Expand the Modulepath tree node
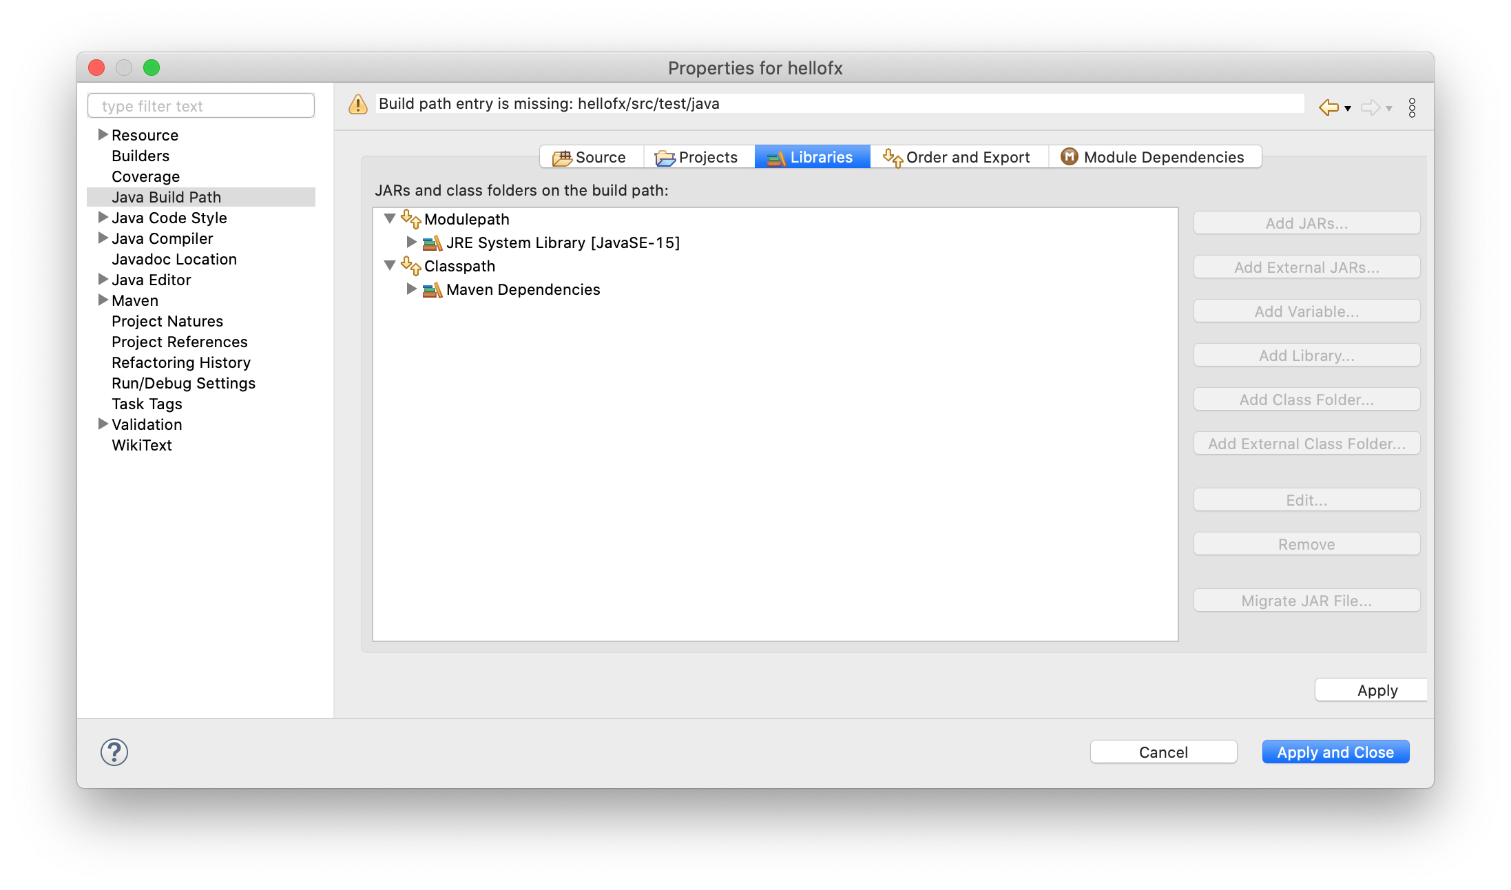The height and width of the screenshot is (890, 1511). [393, 218]
